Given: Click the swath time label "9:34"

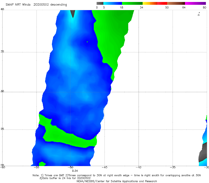Looking at the screenshot, I should click(x=75, y=171).
